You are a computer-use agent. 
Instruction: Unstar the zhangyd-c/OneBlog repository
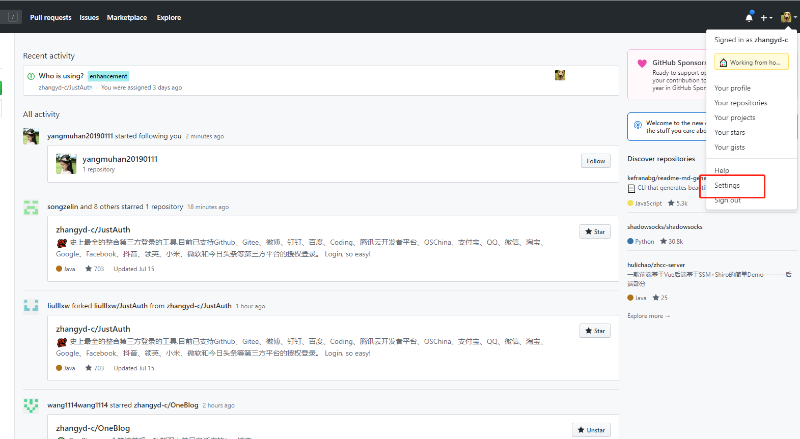pyautogui.click(x=591, y=430)
